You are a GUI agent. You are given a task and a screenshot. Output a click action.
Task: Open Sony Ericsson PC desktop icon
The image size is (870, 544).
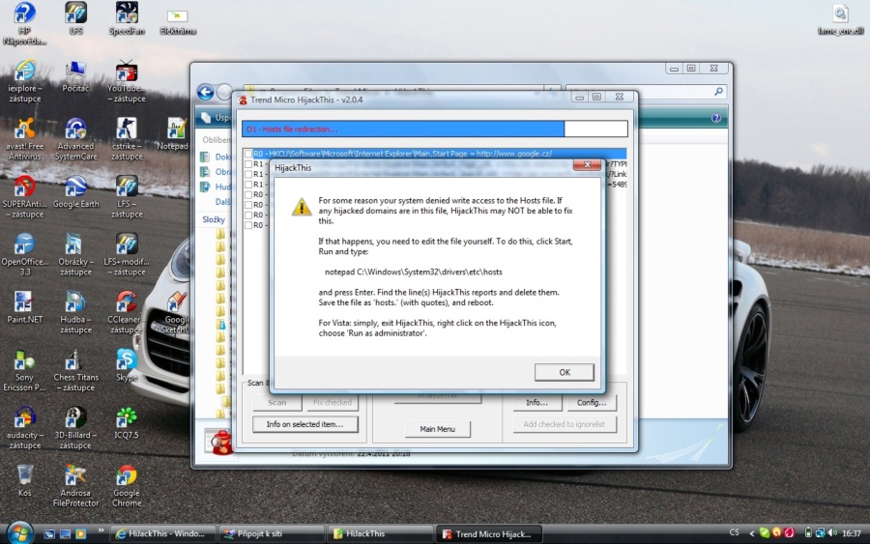coord(24,370)
